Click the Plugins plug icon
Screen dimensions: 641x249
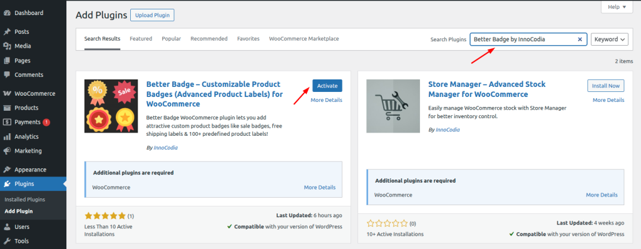tap(7, 184)
